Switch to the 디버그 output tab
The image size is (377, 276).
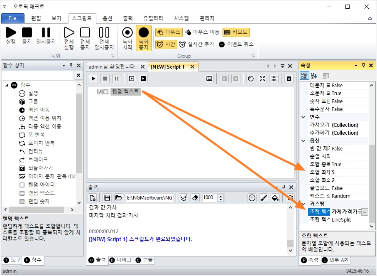pyautogui.click(x=121, y=260)
